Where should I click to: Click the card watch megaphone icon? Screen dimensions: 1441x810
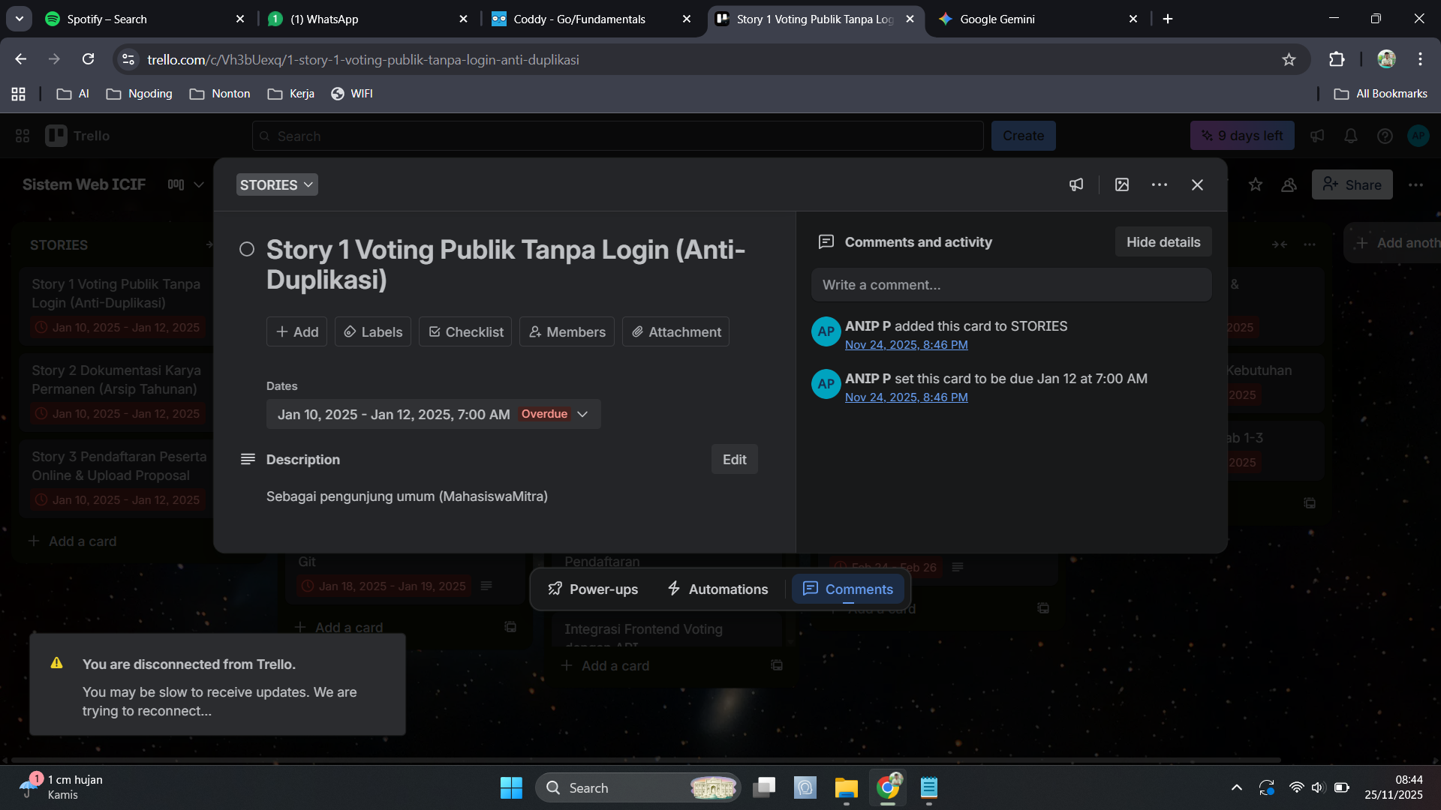[1076, 184]
